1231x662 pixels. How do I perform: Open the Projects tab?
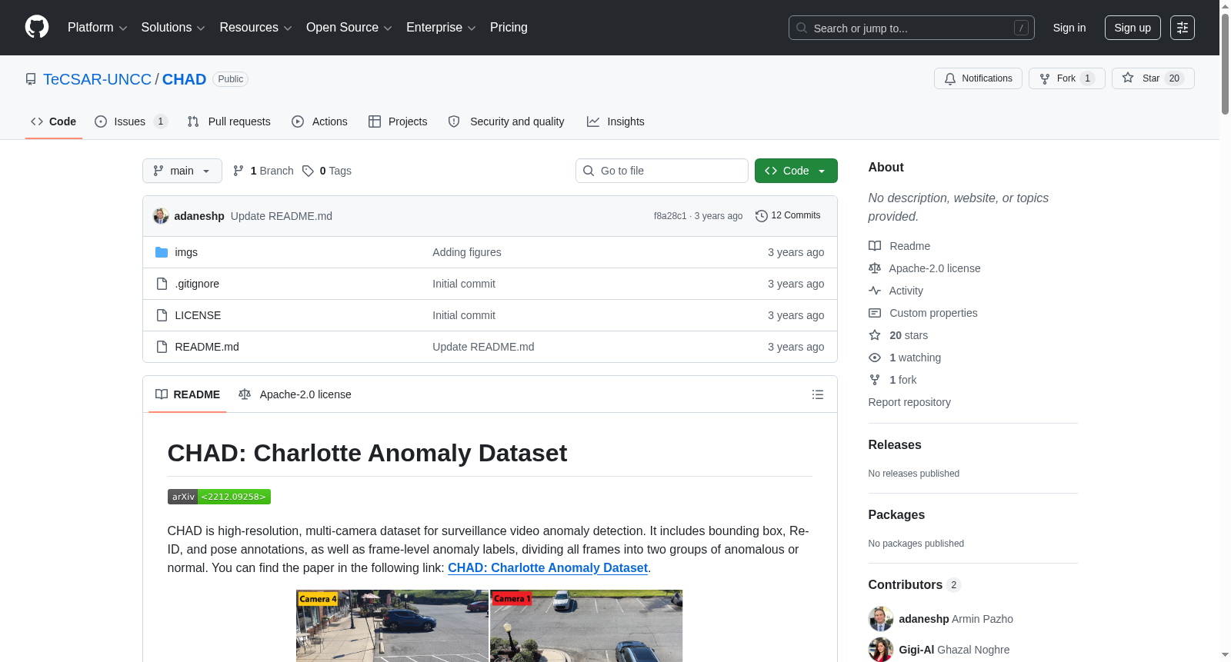tap(398, 121)
